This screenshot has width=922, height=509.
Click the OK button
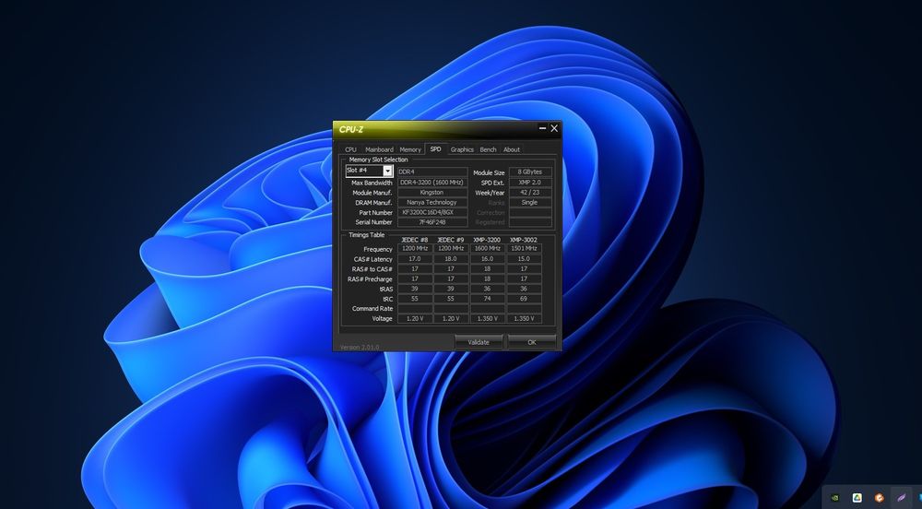(x=532, y=342)
